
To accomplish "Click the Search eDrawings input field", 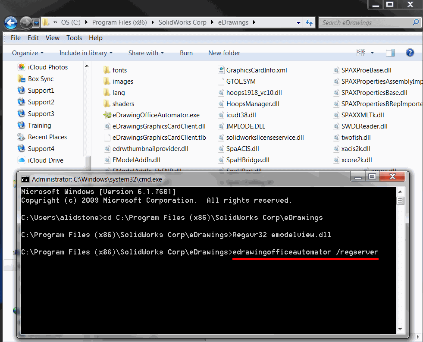I will point(366,22).
